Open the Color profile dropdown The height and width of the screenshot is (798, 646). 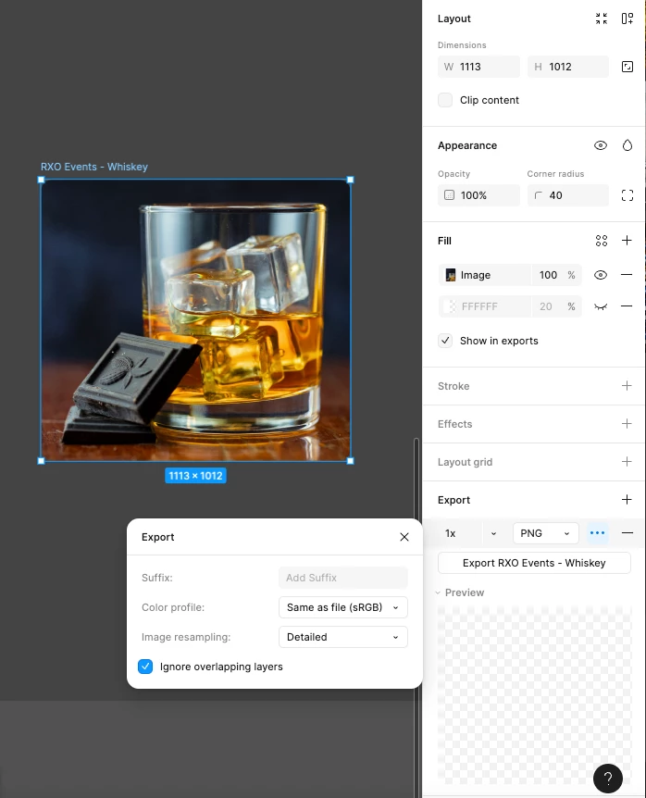(343, 607)
